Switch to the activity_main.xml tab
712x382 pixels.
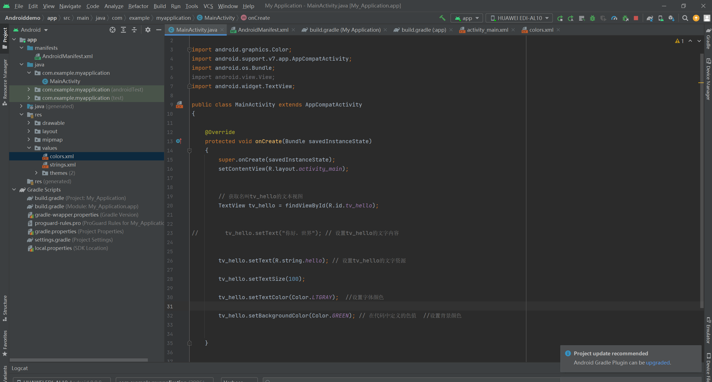click(487, 30)
